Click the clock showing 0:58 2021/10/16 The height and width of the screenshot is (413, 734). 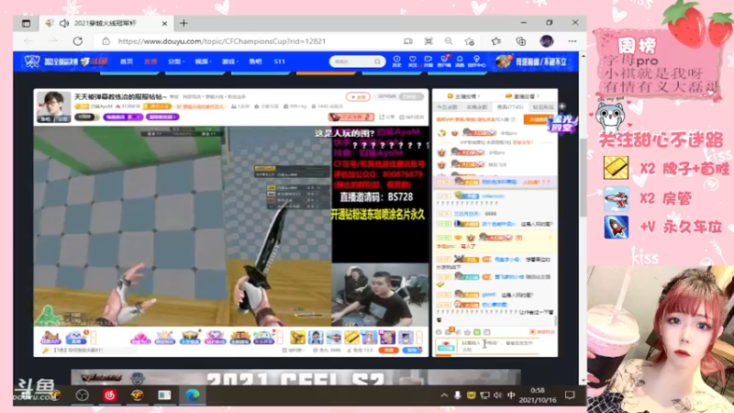point(538,396)
